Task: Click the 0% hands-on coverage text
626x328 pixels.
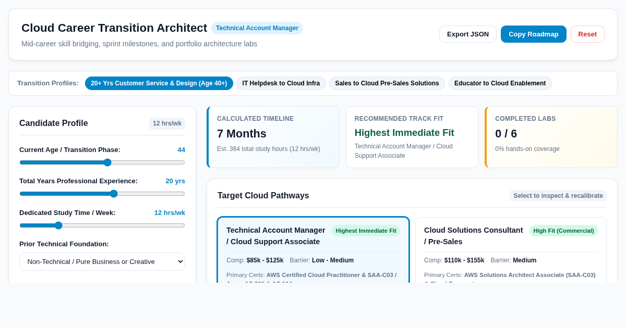Action: coord(527,149)
